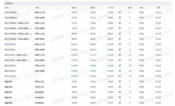Click the 平均价 column header
Image resolution: width=175 pixels, height=106 pixels.
(x=111, y=8)
